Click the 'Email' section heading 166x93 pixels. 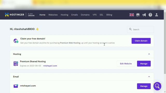pyautogui.click(x=16, y=77)
